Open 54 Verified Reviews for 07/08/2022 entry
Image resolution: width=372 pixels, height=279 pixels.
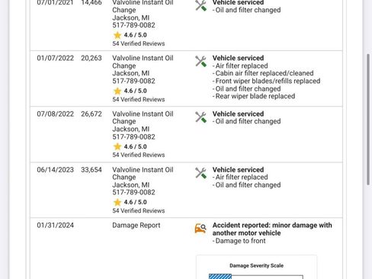[x=139, y=155]
